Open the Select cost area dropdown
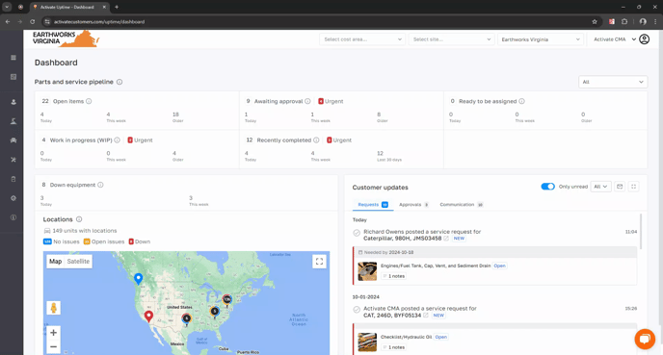 [x=362, y=39]
